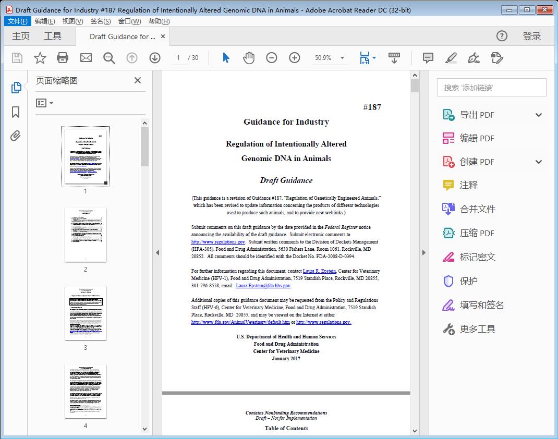Click the zoom in plus icon
This screenshot has height=439, width=558.
coord(295,58)
